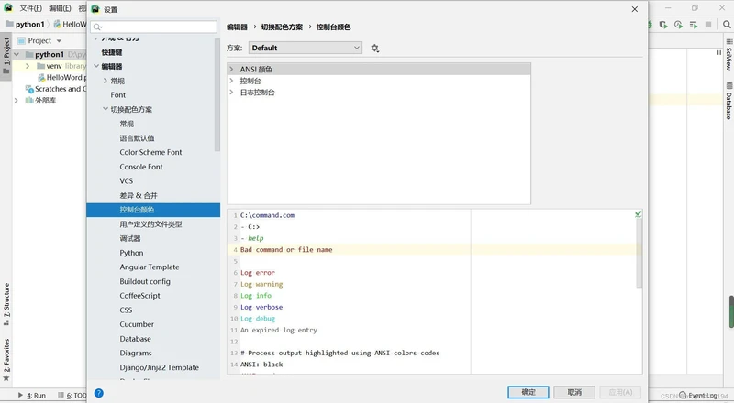Select Font settings page

118,95
